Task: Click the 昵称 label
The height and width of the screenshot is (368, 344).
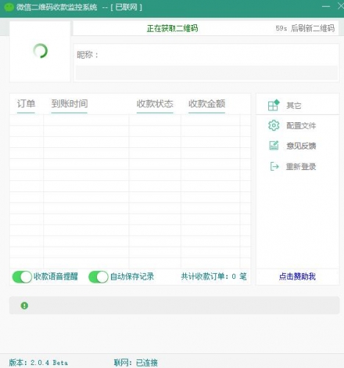Action: coord(87,55)
